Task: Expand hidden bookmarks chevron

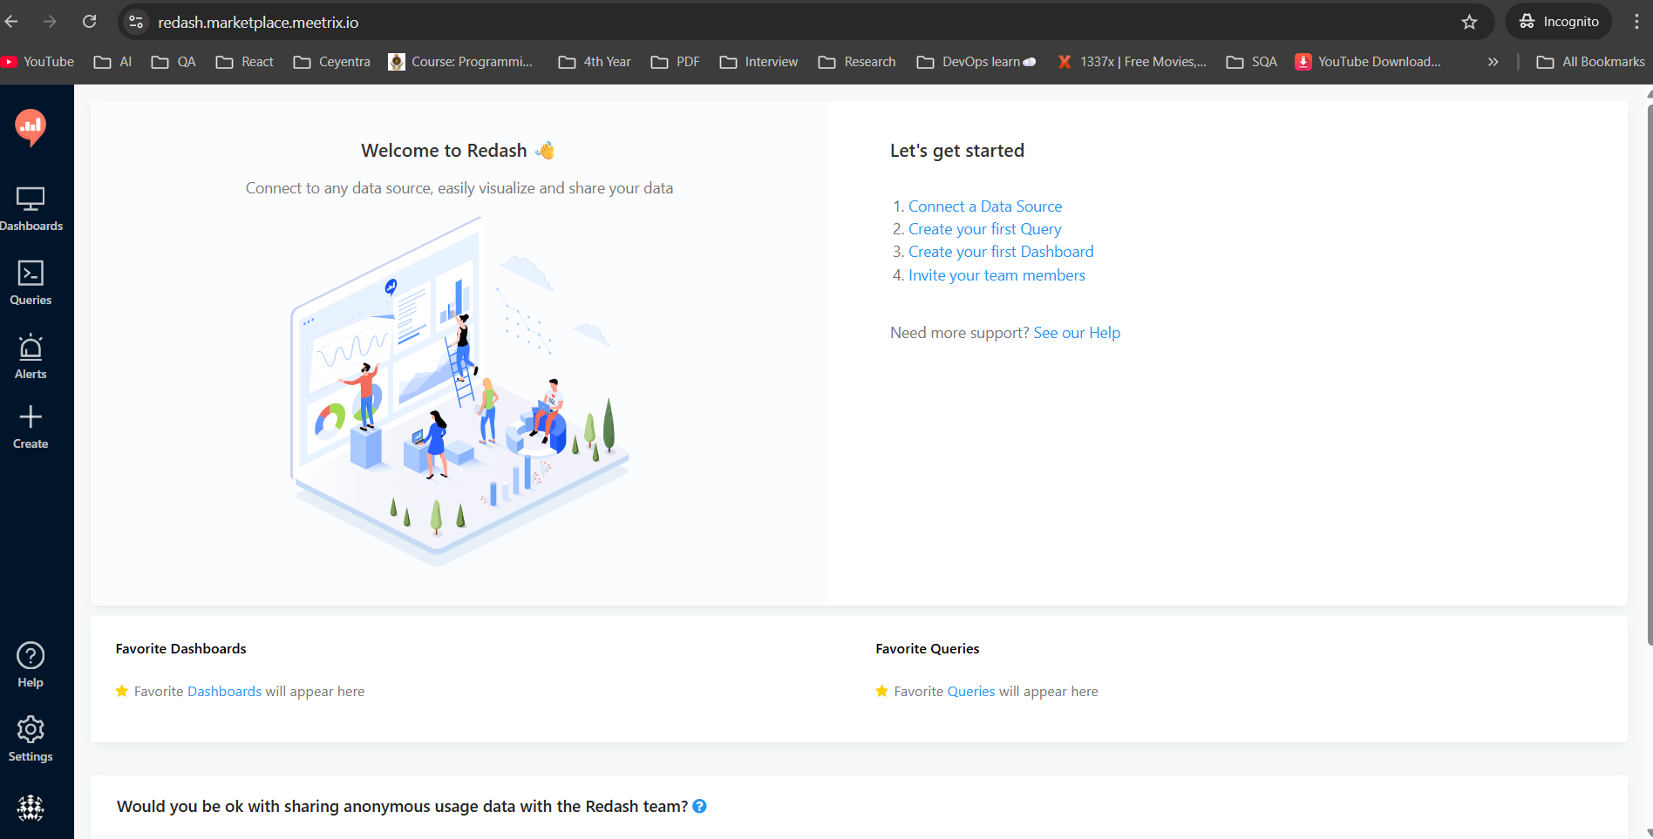Action: coord(1493,62)
